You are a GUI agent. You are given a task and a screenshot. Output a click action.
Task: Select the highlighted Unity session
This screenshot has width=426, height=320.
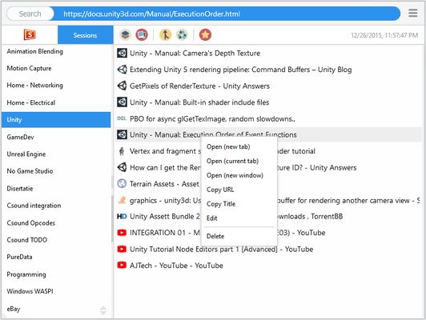[56, 120]
